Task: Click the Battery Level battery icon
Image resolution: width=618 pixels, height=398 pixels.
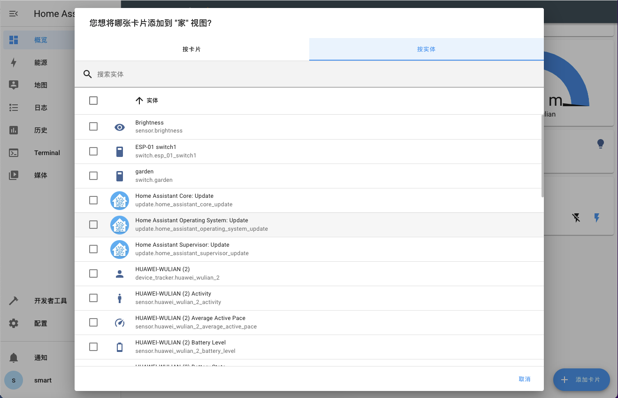Action: 120,347
